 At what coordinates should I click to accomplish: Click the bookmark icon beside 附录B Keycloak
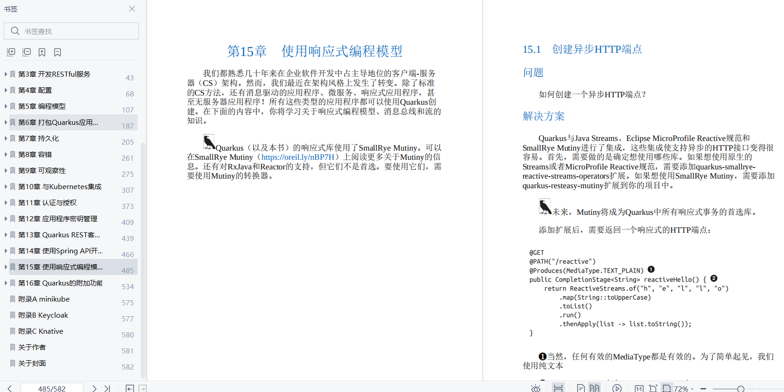[x=13, y=315]
